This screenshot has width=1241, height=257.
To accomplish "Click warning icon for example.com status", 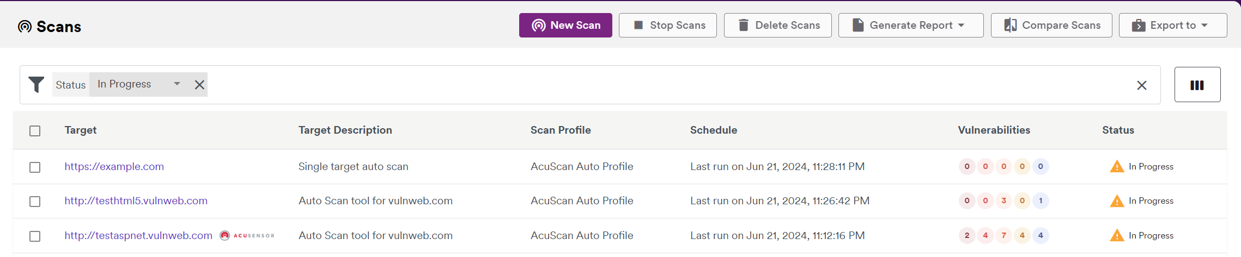I will pos(1116,167).
